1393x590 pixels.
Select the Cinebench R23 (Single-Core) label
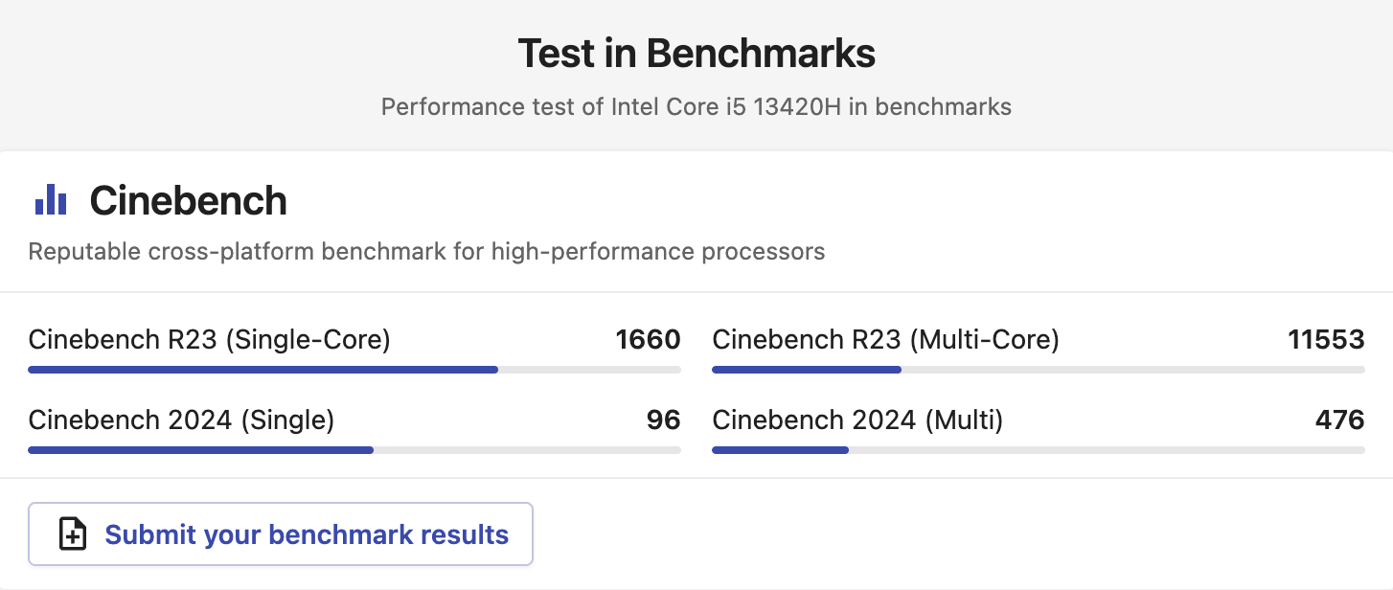(210, 340)
